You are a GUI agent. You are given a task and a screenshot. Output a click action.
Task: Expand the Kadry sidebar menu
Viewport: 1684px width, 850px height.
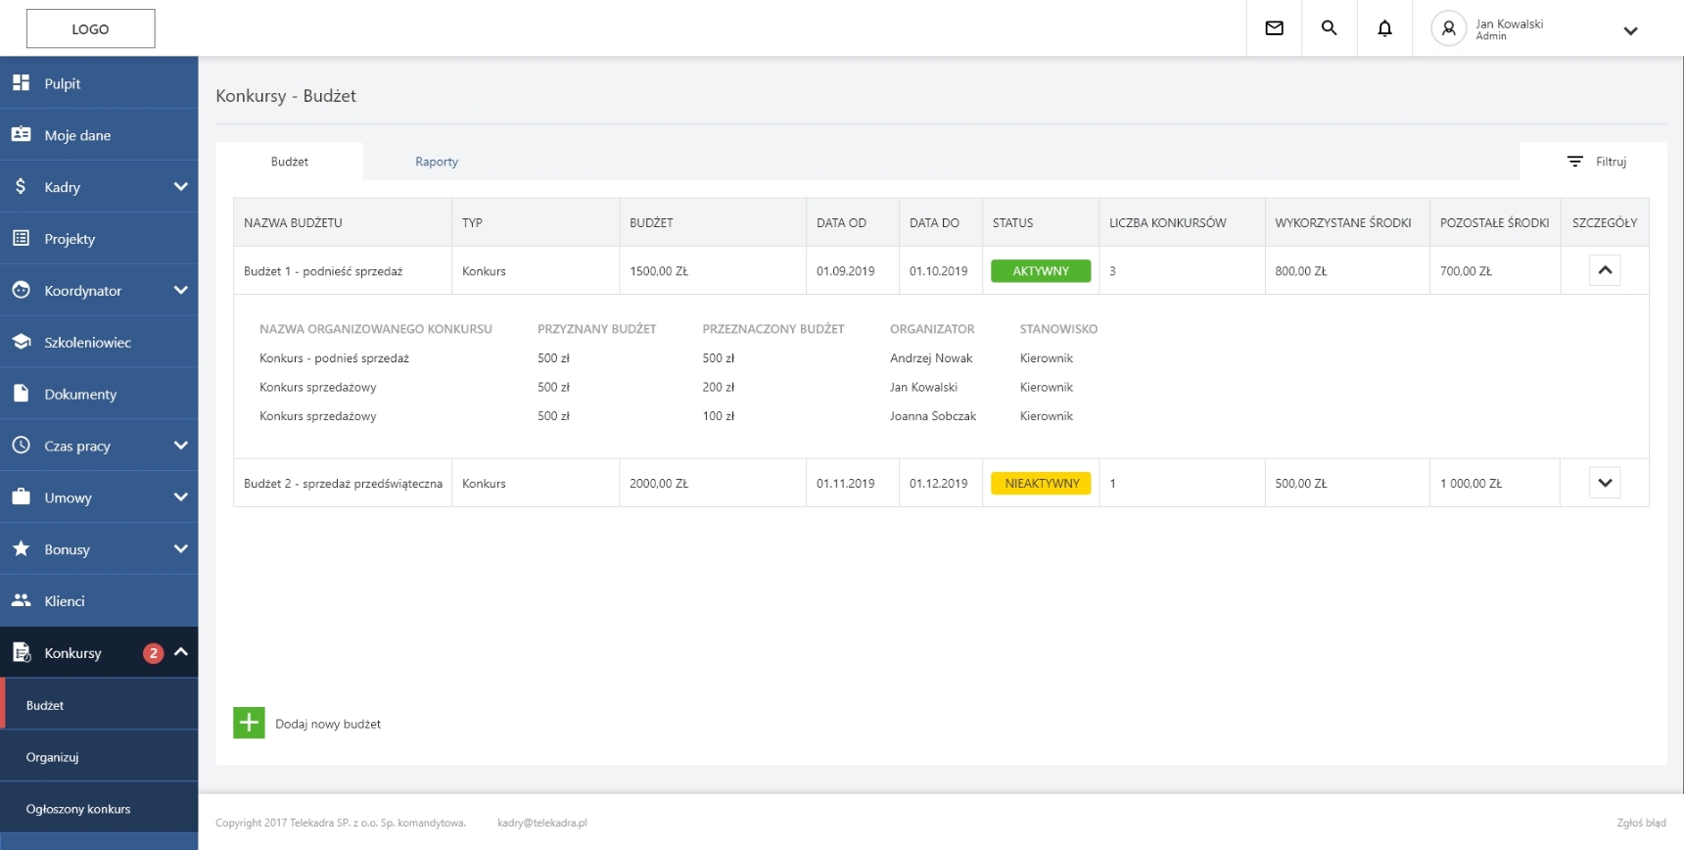[180, 187]
